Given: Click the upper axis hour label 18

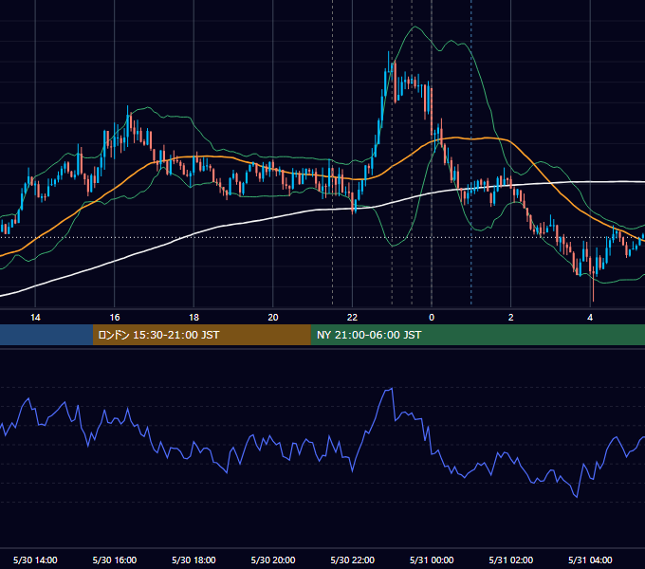Looking at the screenshot, I should (193, 318).
